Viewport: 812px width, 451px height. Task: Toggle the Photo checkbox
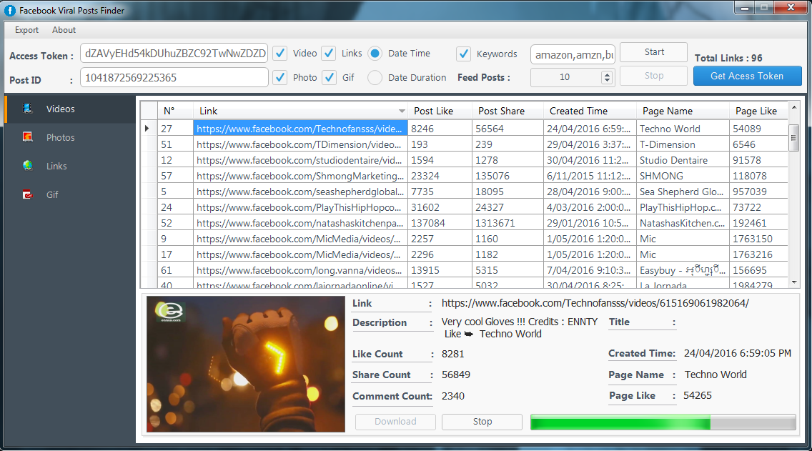click(x=279, y=78)
